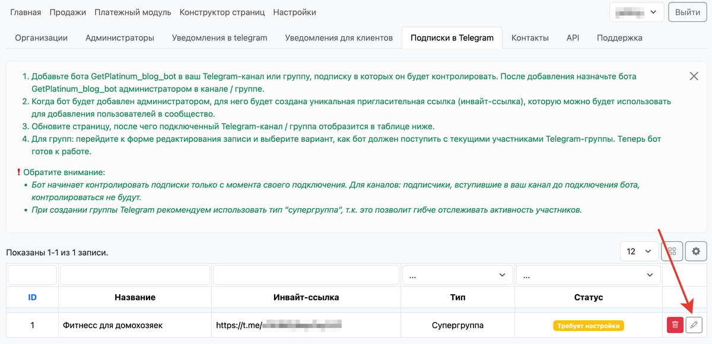Open the account dropdown near Выйти
Viewport: 712px width, 344px height.
point(636,12)
